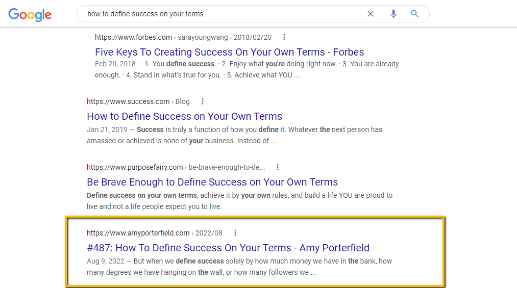
Task: Open three-dot menu for success.com result
Action: pos(203,102)
